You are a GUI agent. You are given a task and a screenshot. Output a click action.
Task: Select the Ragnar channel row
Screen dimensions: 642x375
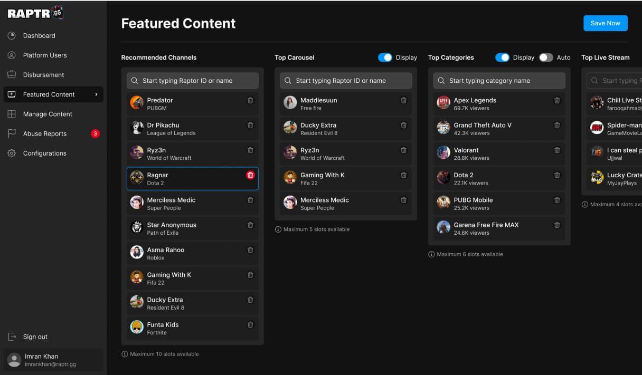[x=193, y=179]
